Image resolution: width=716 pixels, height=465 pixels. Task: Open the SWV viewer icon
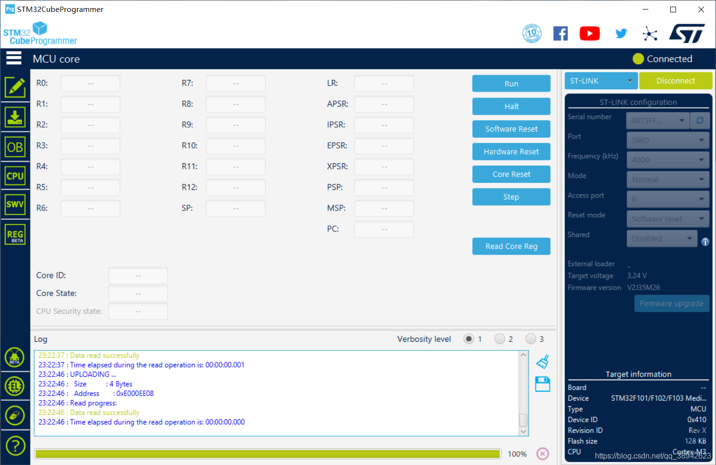(x=15, y=204)
